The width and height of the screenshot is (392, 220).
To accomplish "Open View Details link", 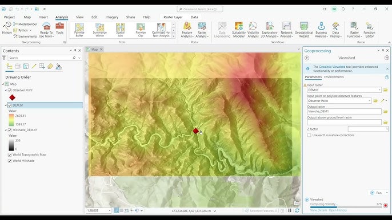I will (x=318, y=210).
